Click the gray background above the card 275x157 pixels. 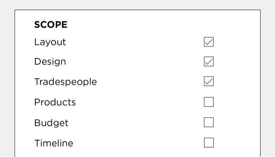tap(137, 5)
